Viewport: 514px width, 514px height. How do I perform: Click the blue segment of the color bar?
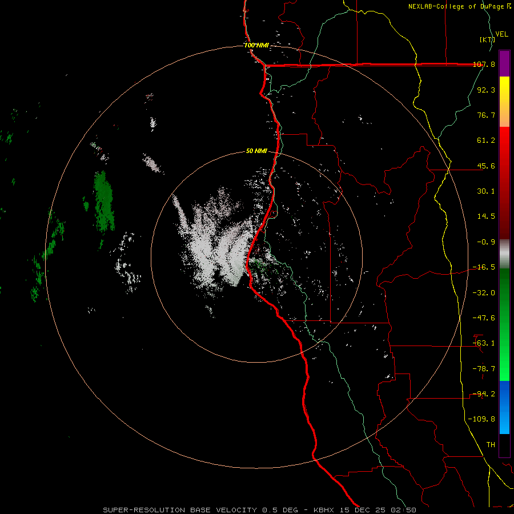click(504, 407)
